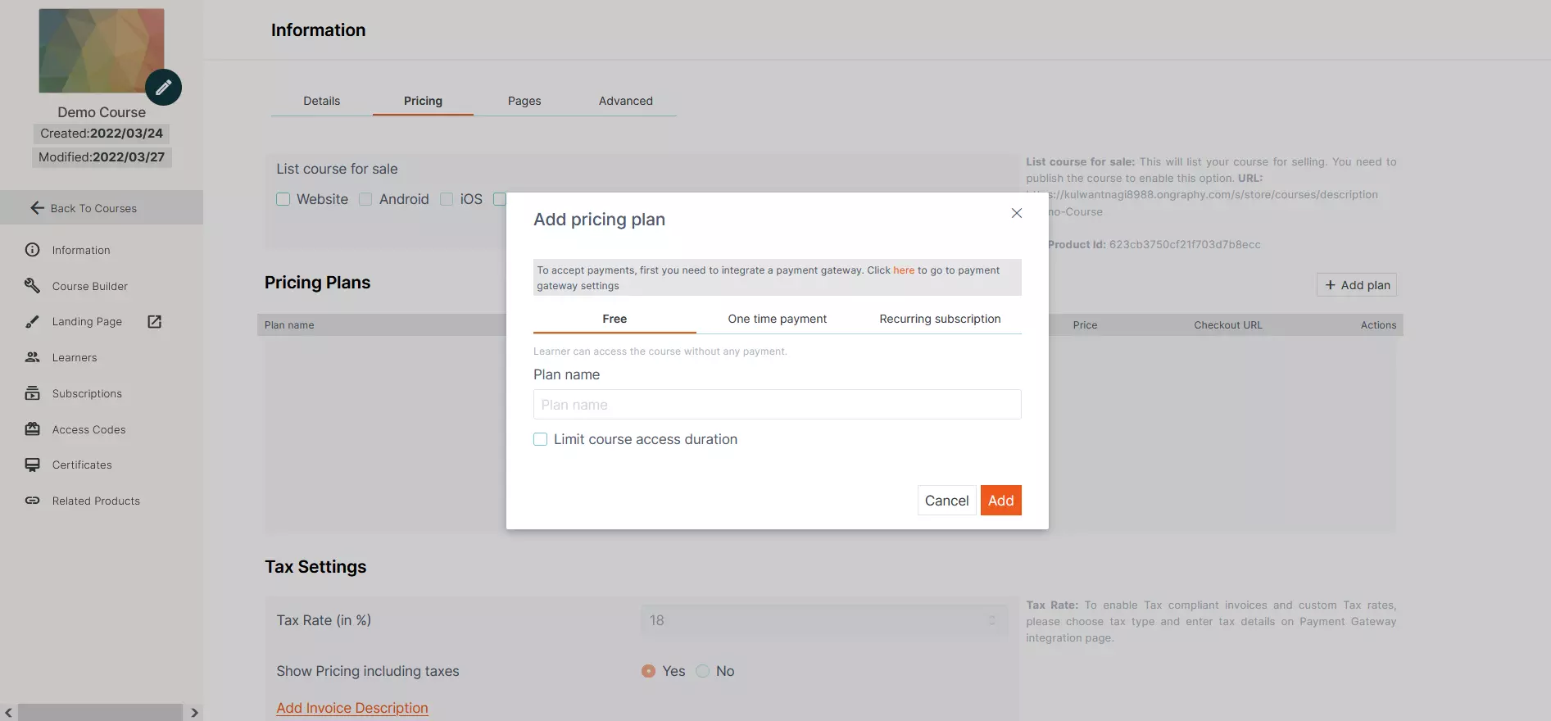Select the Free plan tab
This screenshot has height=721, width=1551.
click(615, 319)
